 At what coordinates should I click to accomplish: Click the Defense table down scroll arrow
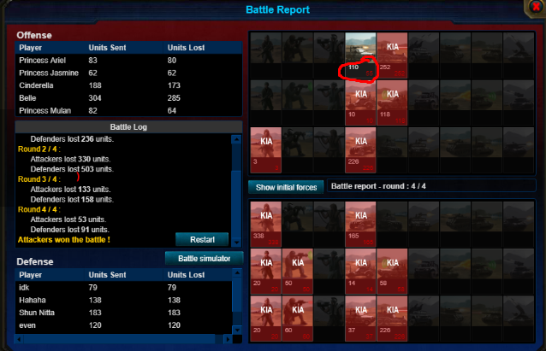[x=237, y=330]
